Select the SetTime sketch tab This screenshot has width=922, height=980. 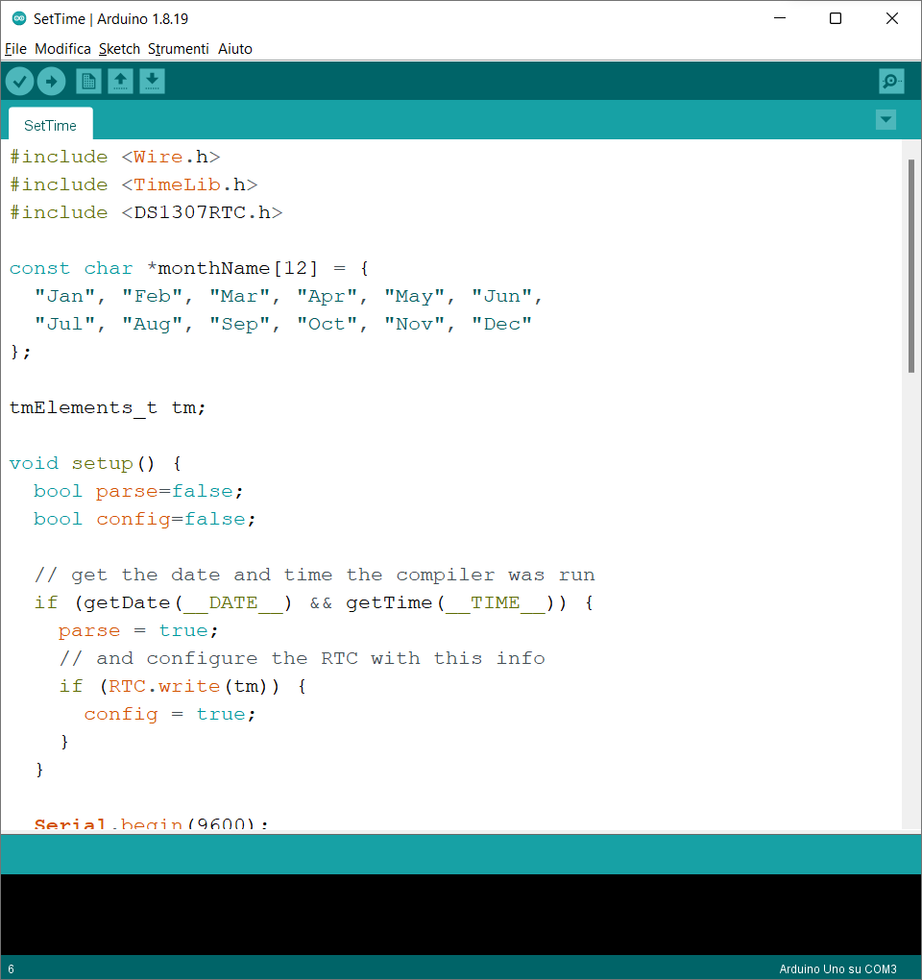(51, 125)
